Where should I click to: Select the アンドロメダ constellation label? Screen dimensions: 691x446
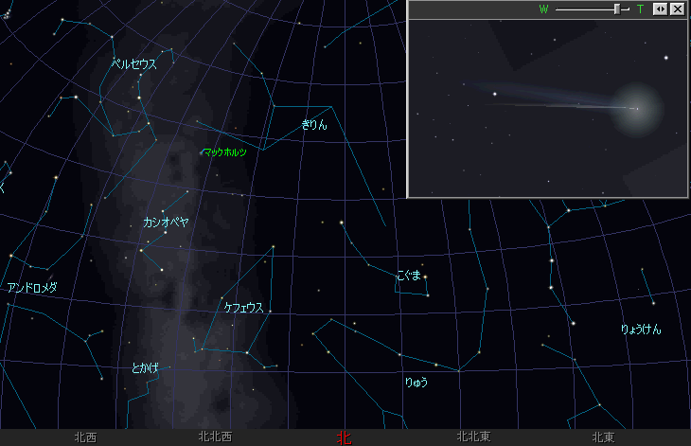pos(32,288)
